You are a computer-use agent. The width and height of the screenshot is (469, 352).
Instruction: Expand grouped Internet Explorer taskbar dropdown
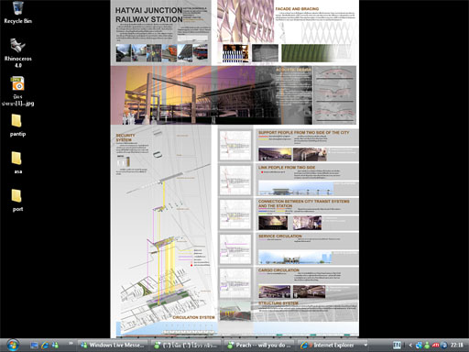click(365, 346)
